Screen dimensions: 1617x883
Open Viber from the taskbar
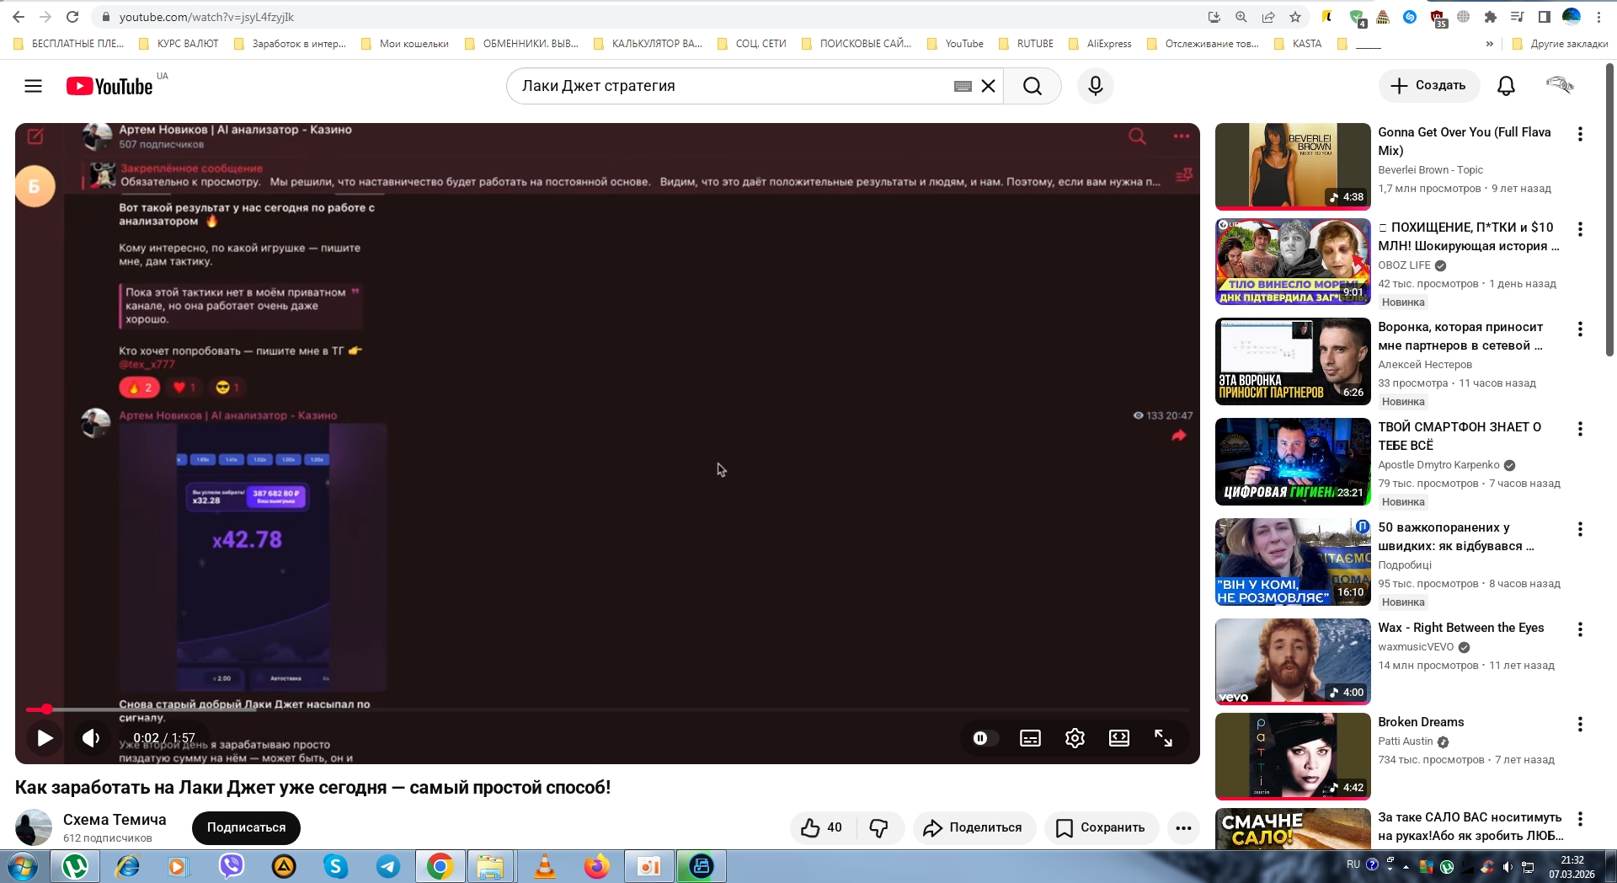231,866
